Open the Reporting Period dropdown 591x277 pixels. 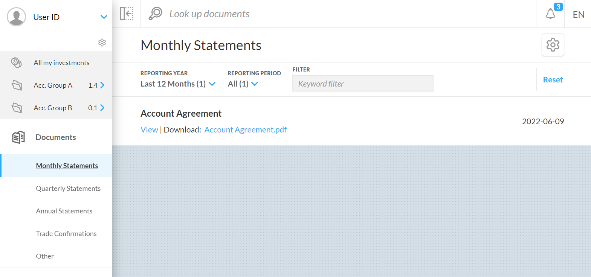[243, 84]
